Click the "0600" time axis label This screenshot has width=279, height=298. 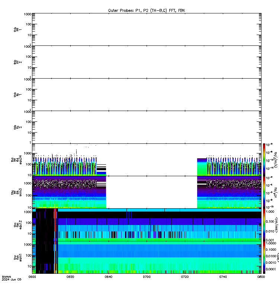coord(32,277)
